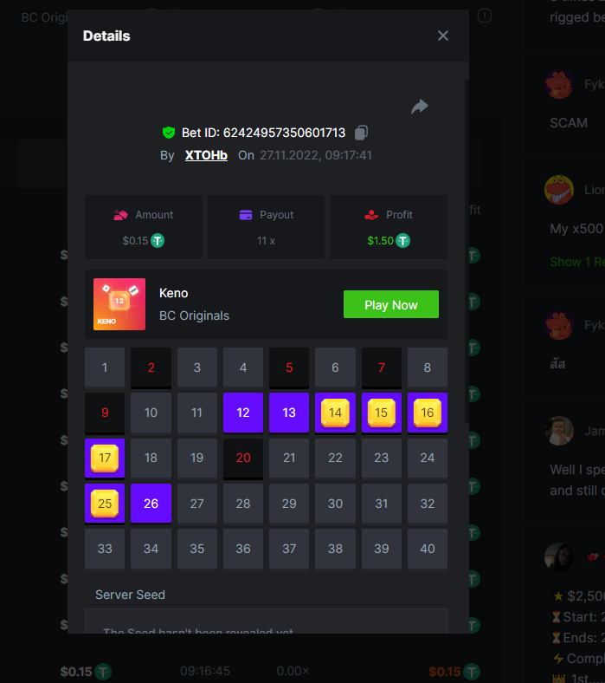
Task: Click the Server Seed field
Action: point(266,621)
